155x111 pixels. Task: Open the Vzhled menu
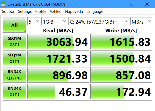pos(56,12)
